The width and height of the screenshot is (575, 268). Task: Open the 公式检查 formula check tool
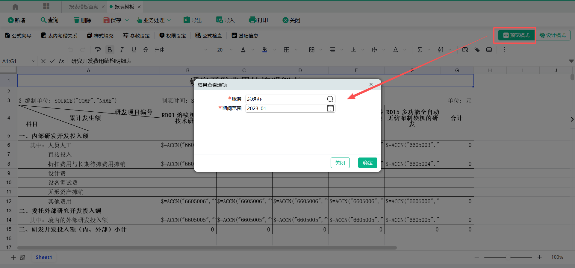(209, 36)
